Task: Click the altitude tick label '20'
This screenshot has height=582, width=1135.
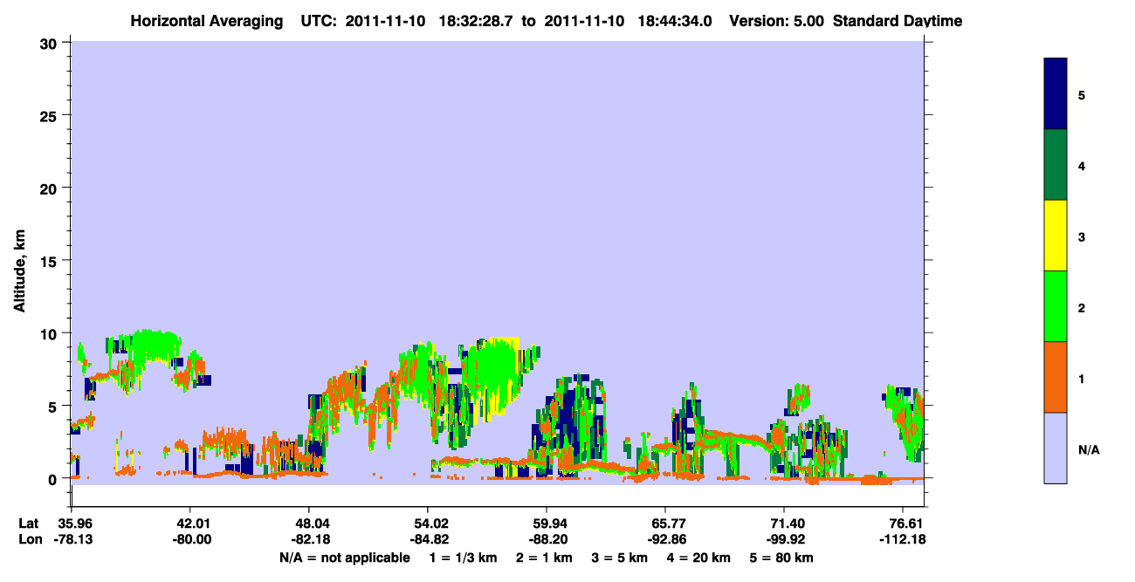Action: click(51, 188)
